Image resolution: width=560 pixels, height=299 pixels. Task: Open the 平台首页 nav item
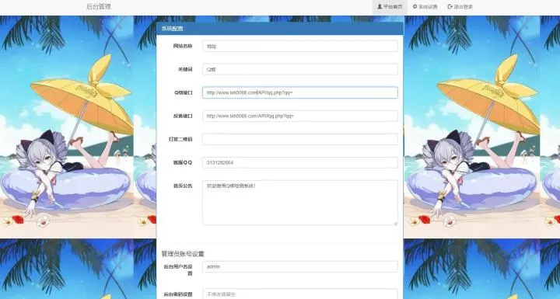[390, 7]
